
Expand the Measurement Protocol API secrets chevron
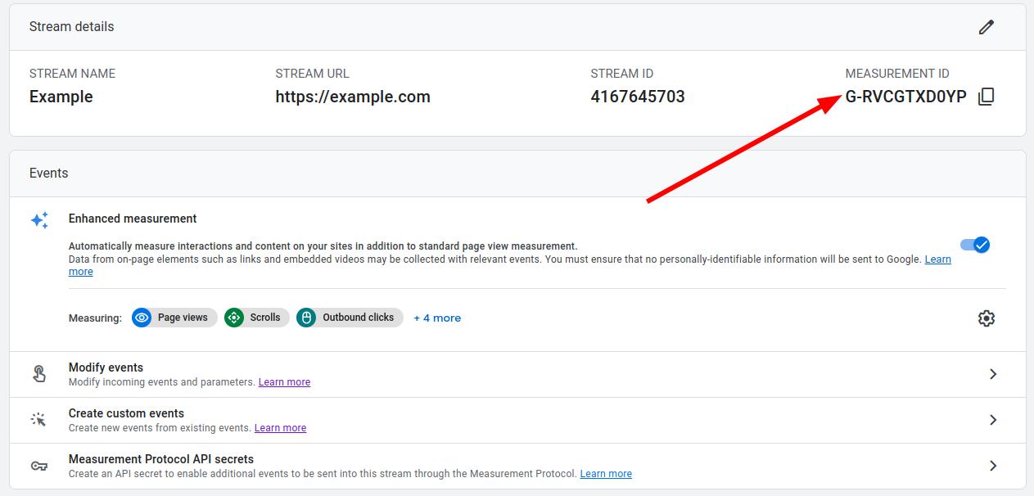click(993, 465)
